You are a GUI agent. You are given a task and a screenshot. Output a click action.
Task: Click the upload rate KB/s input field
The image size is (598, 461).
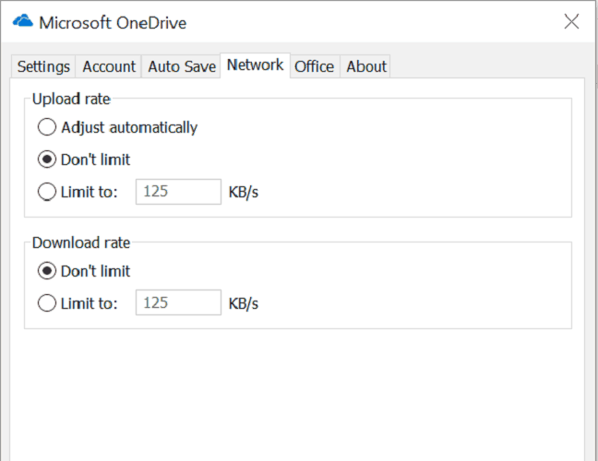click(x=178, y=192)
